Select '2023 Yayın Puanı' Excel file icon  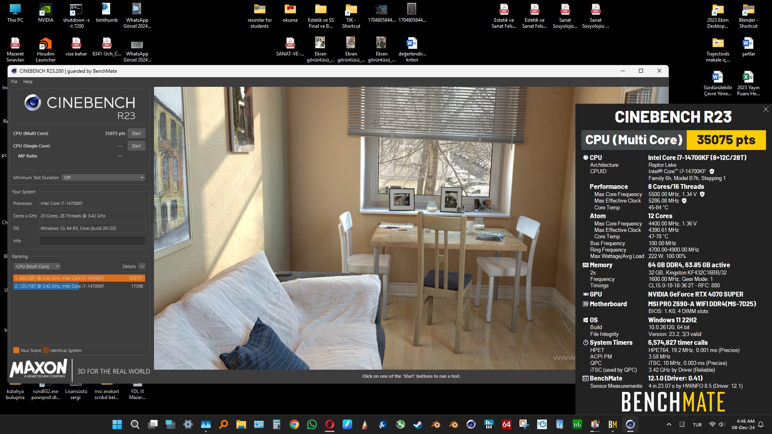(x=748, y=84)
